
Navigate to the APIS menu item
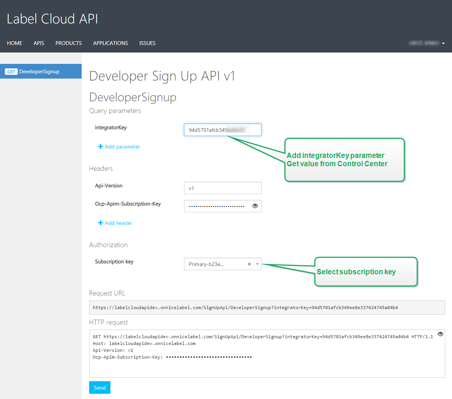coord(39,43)
